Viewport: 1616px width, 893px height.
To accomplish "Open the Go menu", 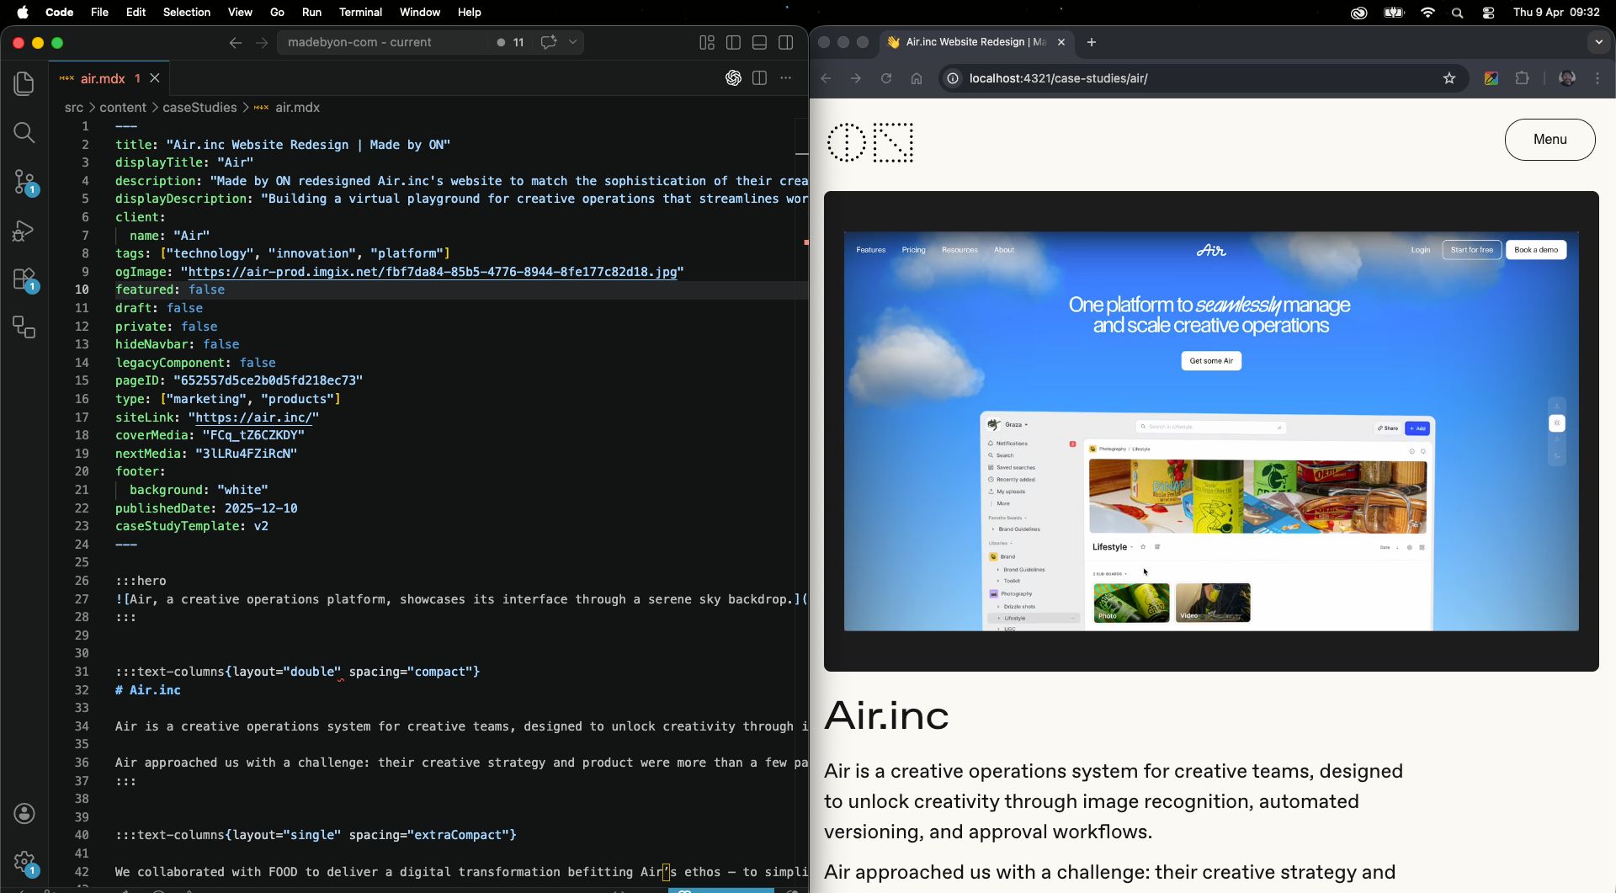I will pyautogui.click(x=277, y=12).
